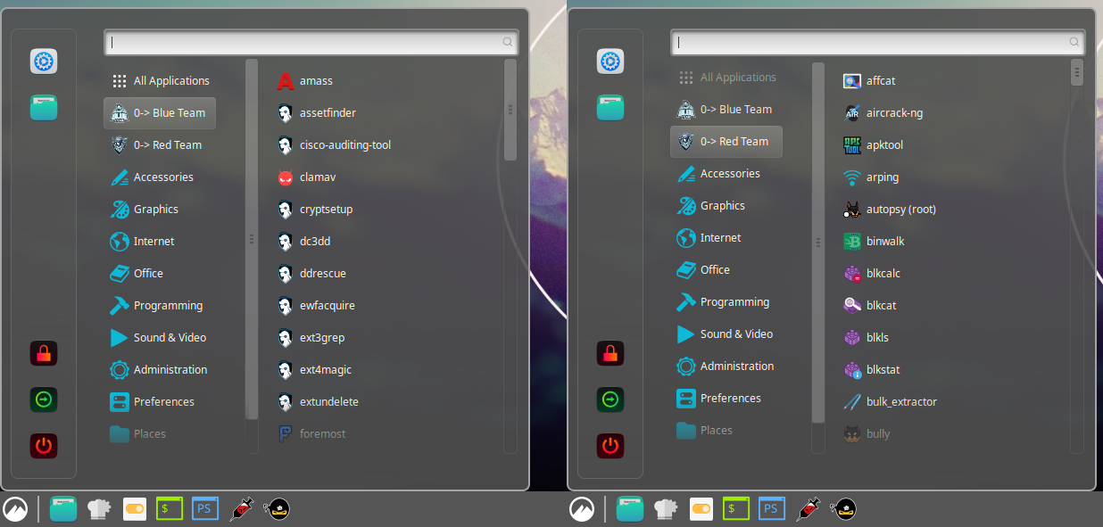Image resolution: width=1103 pixels, height=527 pixels.
Task: Click All Applications in the left menu
Action: tap(170, 80)
